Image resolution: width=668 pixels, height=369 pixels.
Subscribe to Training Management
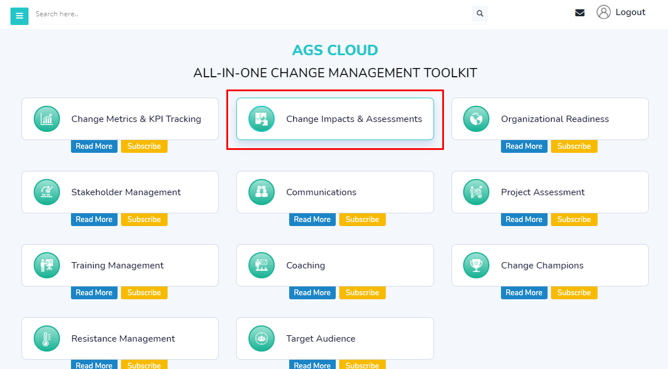tap(144, 292)
